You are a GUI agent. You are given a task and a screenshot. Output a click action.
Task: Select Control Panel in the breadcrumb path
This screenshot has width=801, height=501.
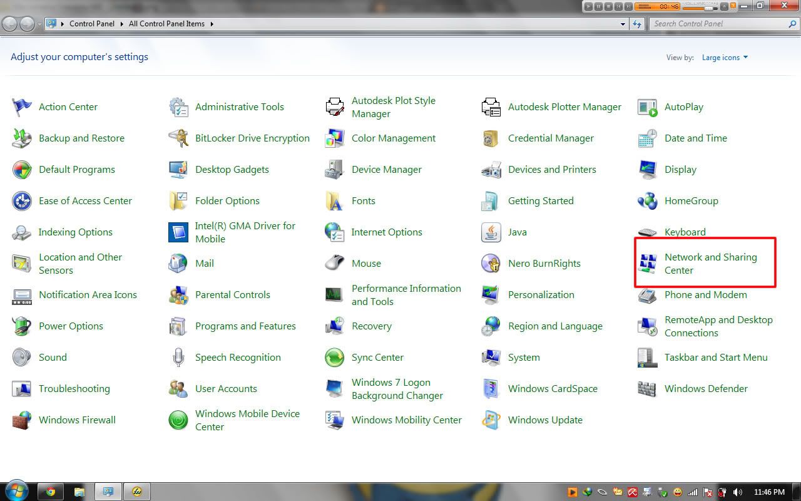[92, 24]
